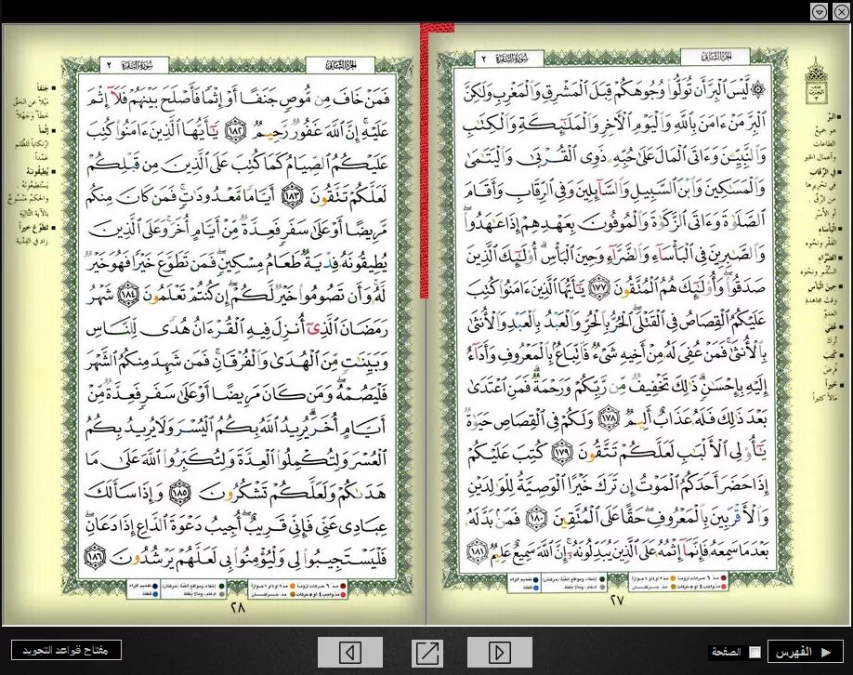Click سورة البقرة header on page 28

[x=135, y=65]
